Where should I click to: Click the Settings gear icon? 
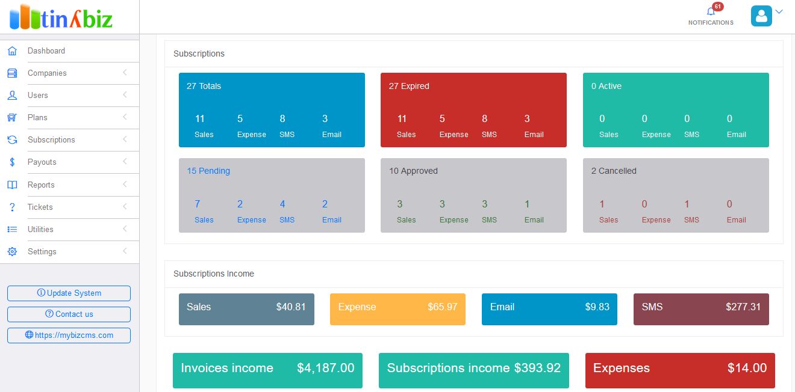tap(12, 252)
